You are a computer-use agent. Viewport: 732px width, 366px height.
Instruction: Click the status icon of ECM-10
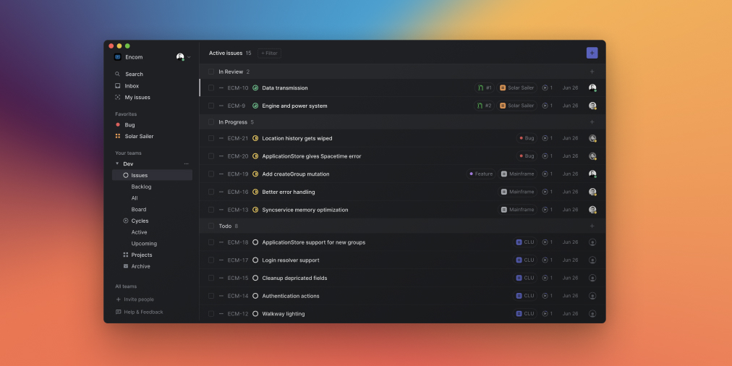[x=255, y=88]
